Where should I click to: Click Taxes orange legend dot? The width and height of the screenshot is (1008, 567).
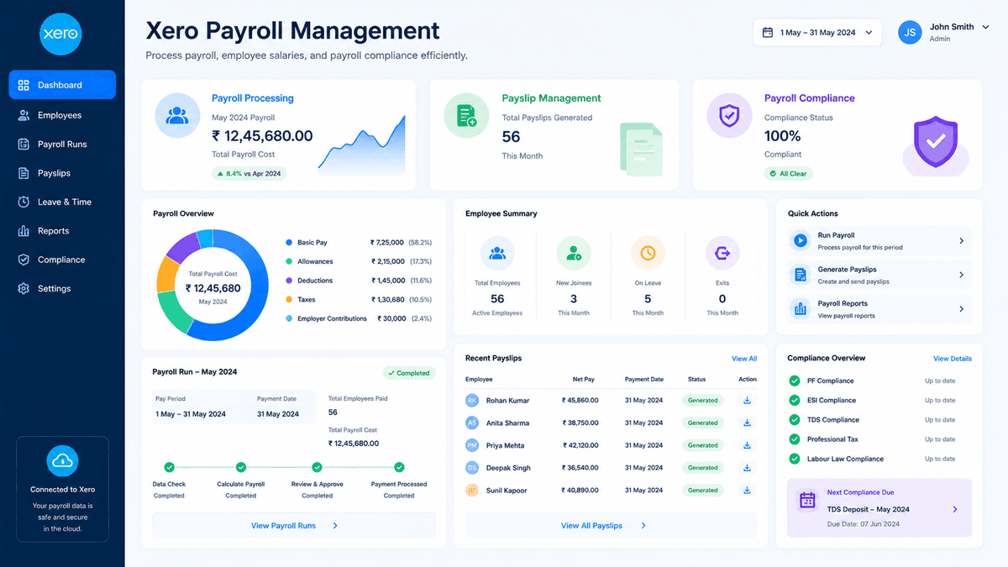[289, 300]
